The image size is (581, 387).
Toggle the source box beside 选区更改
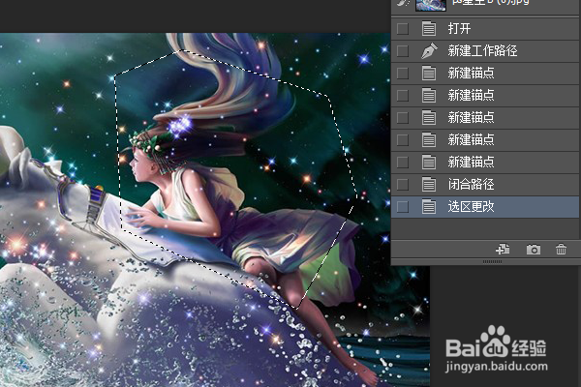pos(403,206)
